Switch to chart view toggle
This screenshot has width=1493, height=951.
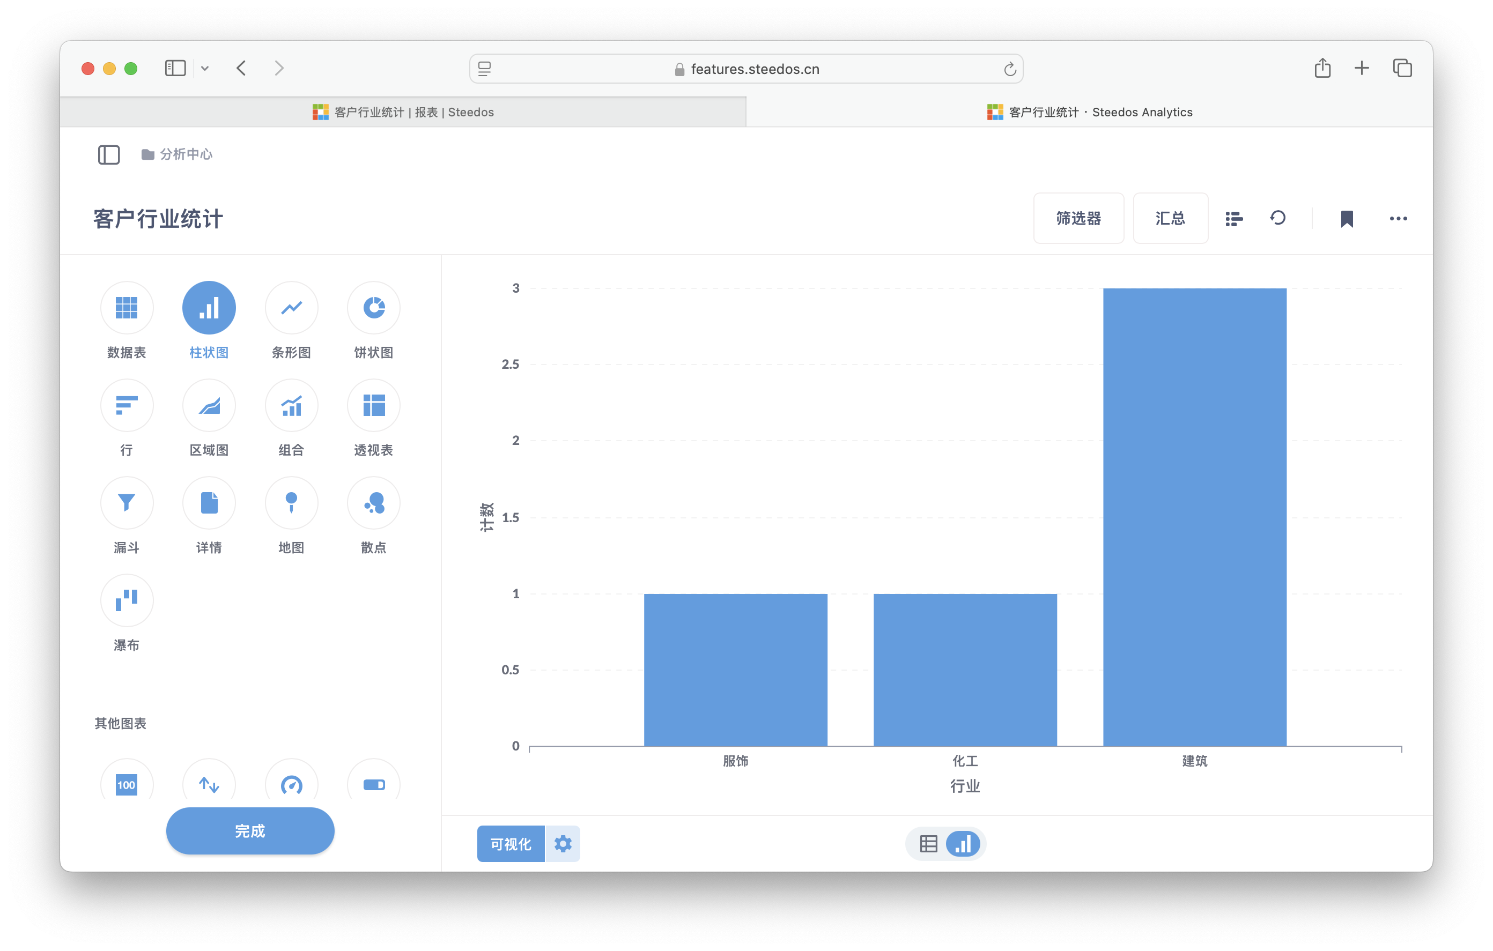pos(963,844)
